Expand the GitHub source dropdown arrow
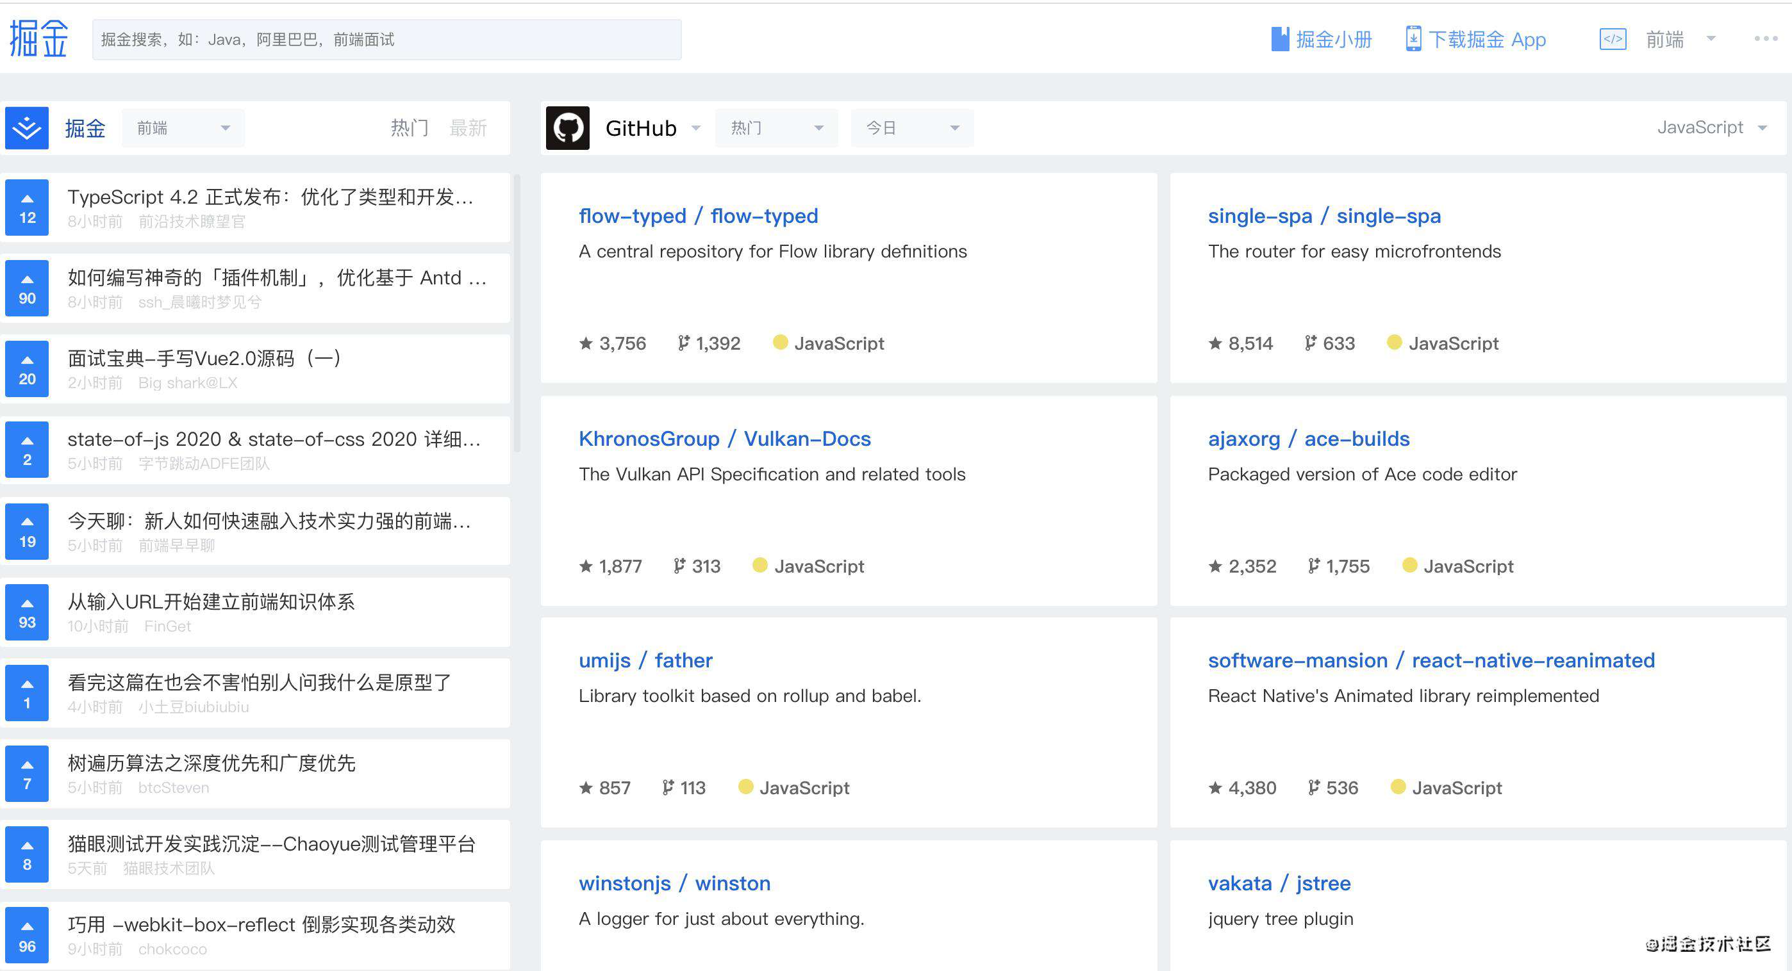Image resolution: width=1792 pixels, height=971 pixels. coord(695,128)
